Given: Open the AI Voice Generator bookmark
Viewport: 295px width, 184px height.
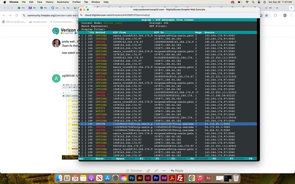Looking at the screenshot, I should pos(62,22).
